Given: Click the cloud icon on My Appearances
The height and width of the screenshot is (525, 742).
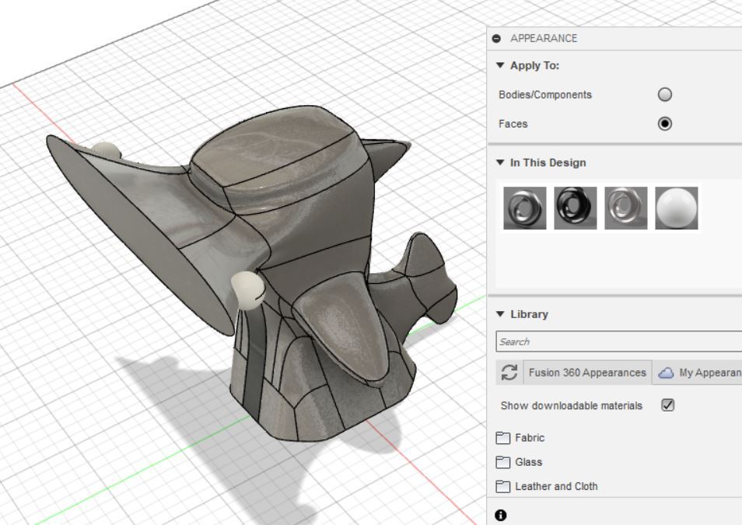Looking at the screenshot, I should [x=666, y=373].
